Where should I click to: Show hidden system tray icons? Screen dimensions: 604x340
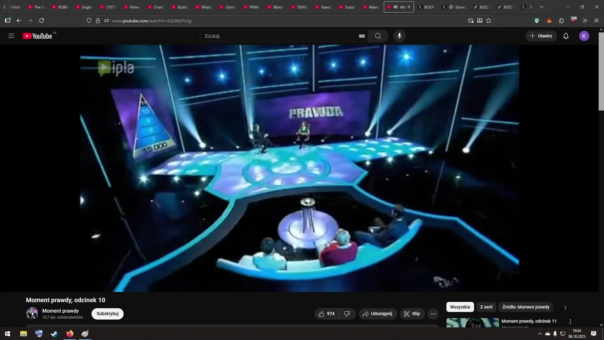[x=540, y=334]
